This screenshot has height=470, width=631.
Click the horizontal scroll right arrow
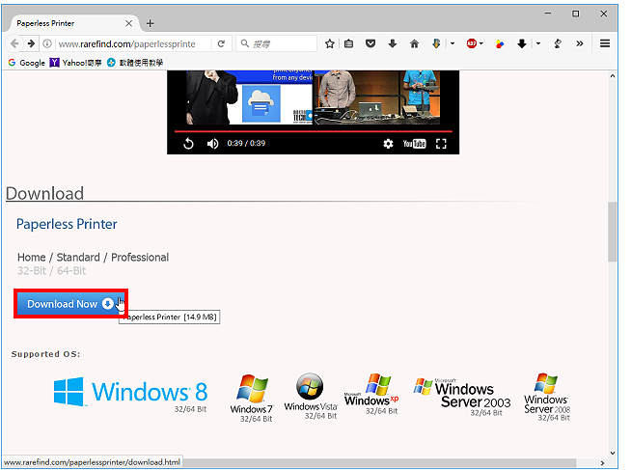pyautogui.click(x=602, y=463)
